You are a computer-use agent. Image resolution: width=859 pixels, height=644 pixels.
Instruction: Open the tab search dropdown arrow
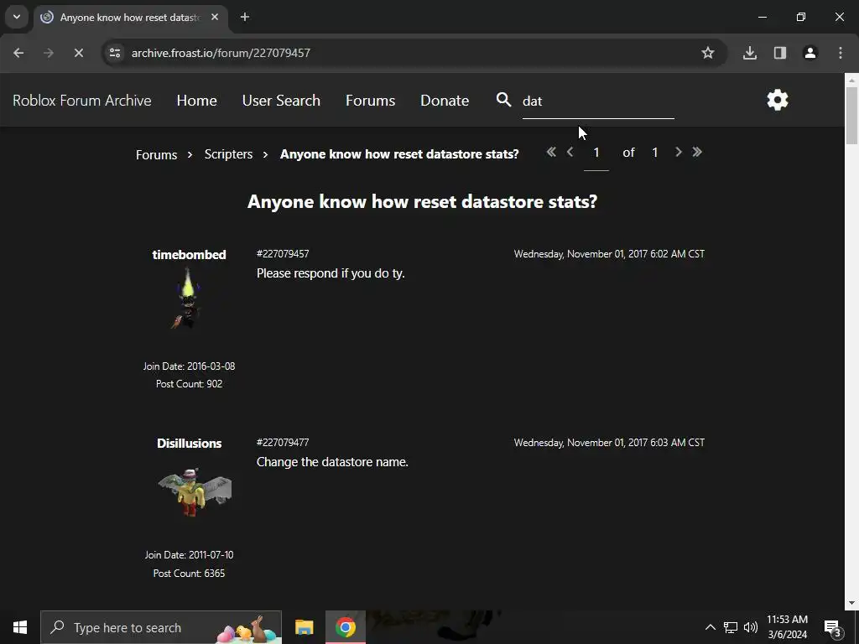coord(17,17)
